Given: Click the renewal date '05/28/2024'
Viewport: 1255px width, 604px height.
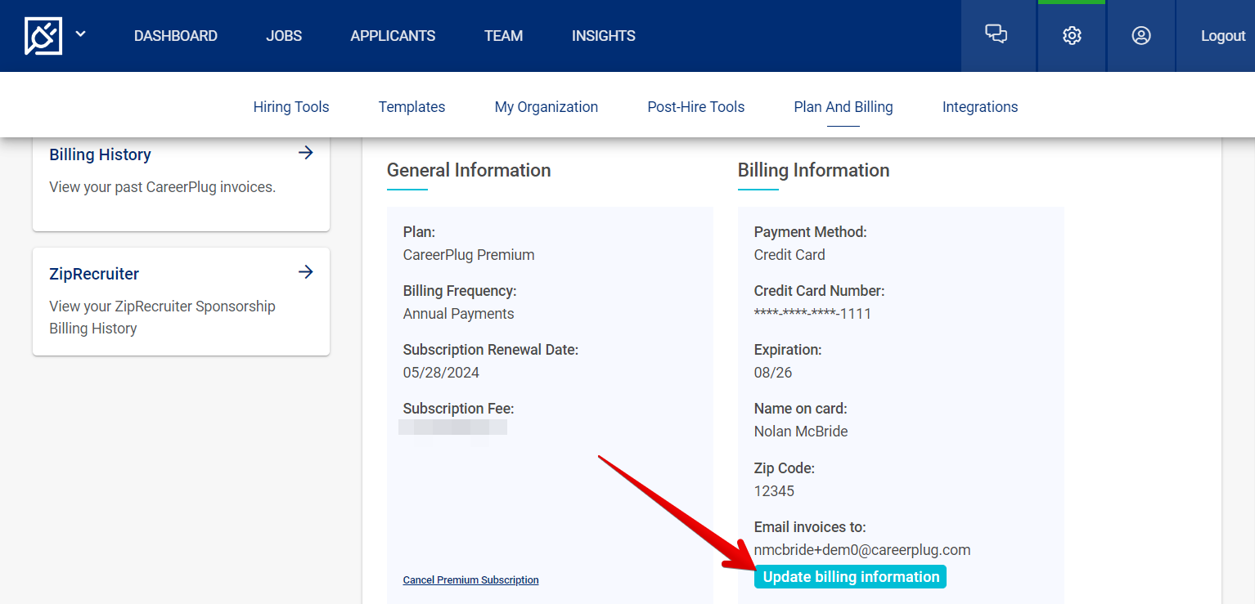Looking at the screenshot, I should tap(441, 373).
